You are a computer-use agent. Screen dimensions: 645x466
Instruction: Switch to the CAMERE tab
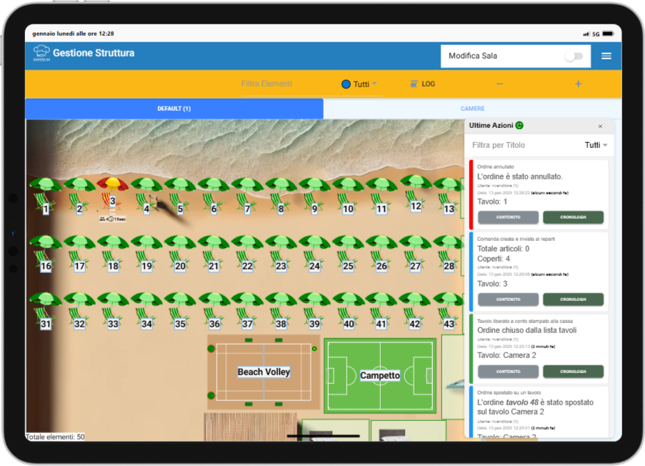point(472,109)
